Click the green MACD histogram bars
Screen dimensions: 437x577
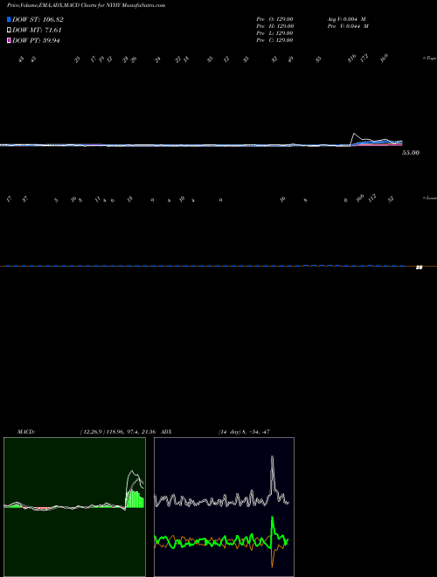[x=135, y=498]
